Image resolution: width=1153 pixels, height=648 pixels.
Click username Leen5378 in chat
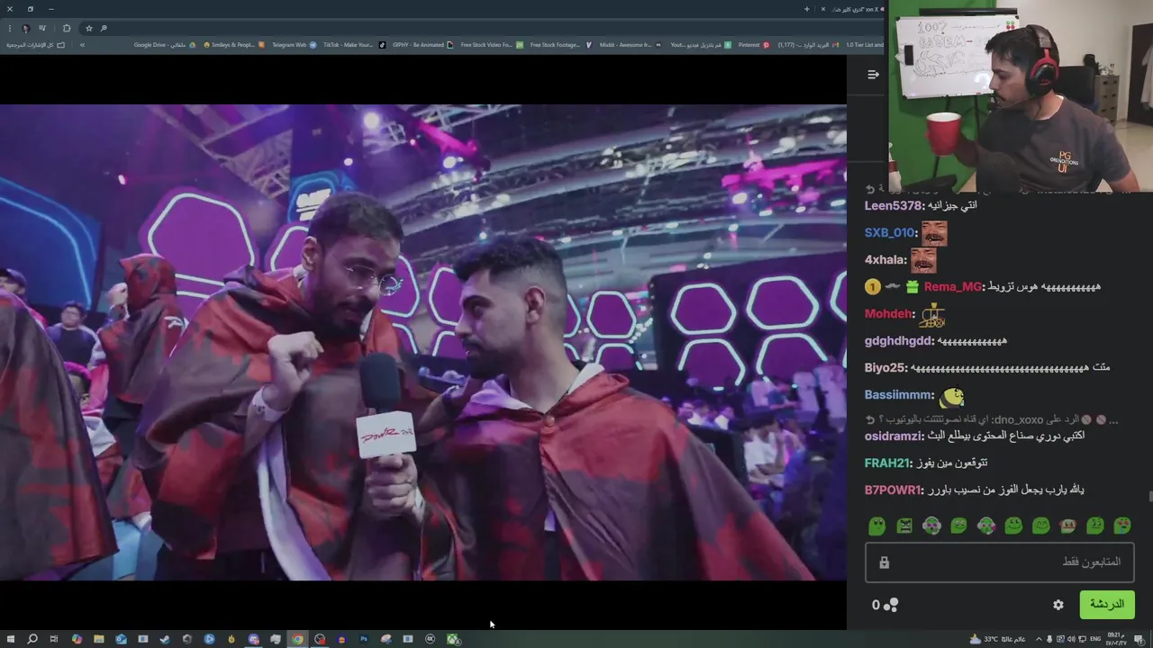click(x=894, y=205)
